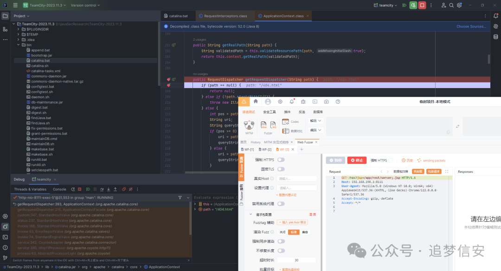The height and width of the screenshot is (271, 501).
Task: Open the MITM tool in Yakit
Action: pos(249,124)
